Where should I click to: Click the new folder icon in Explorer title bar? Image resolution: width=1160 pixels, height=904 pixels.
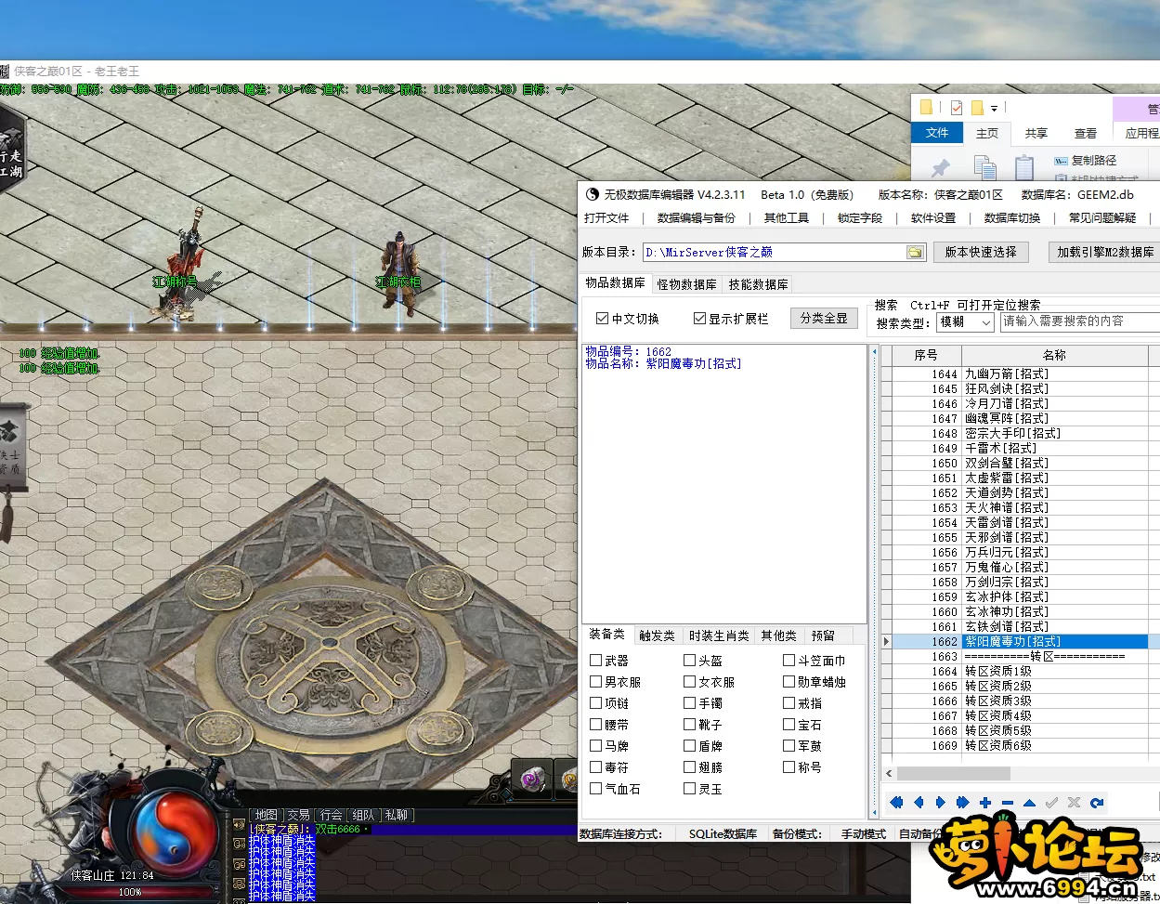click(x=977, y=108)
